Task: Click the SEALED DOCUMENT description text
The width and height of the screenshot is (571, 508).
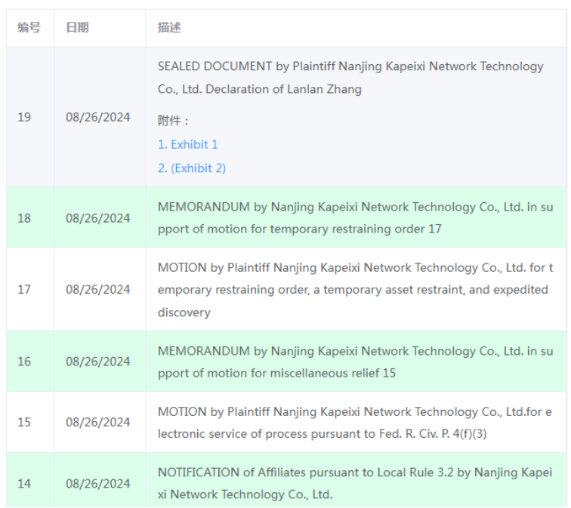Action: pyautogui.click(x=350, y=78)
